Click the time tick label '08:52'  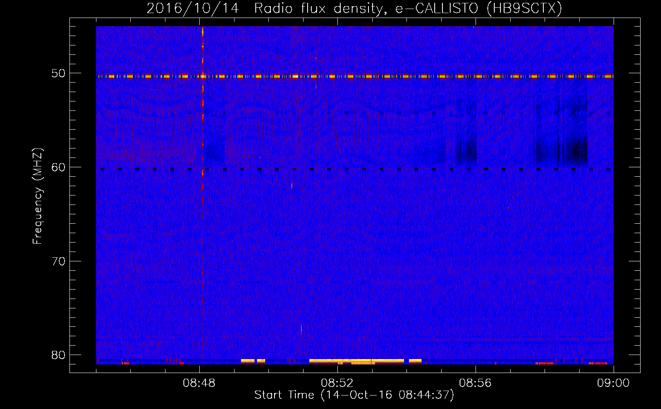tap(337, 383)
